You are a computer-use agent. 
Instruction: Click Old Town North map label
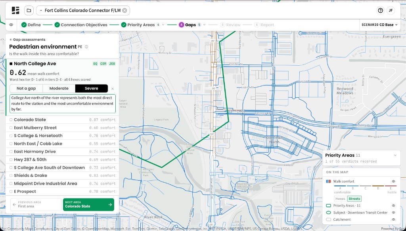click(x=274, y=140)
